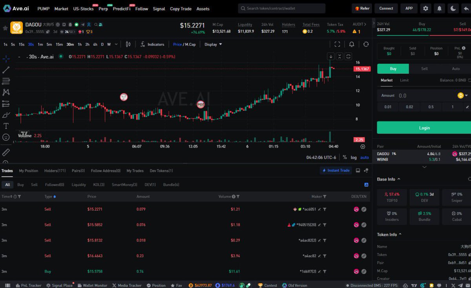Screen dimensions: 471x288
Task: Switch to the Holders(171) tab
Action: pos(55,171)
